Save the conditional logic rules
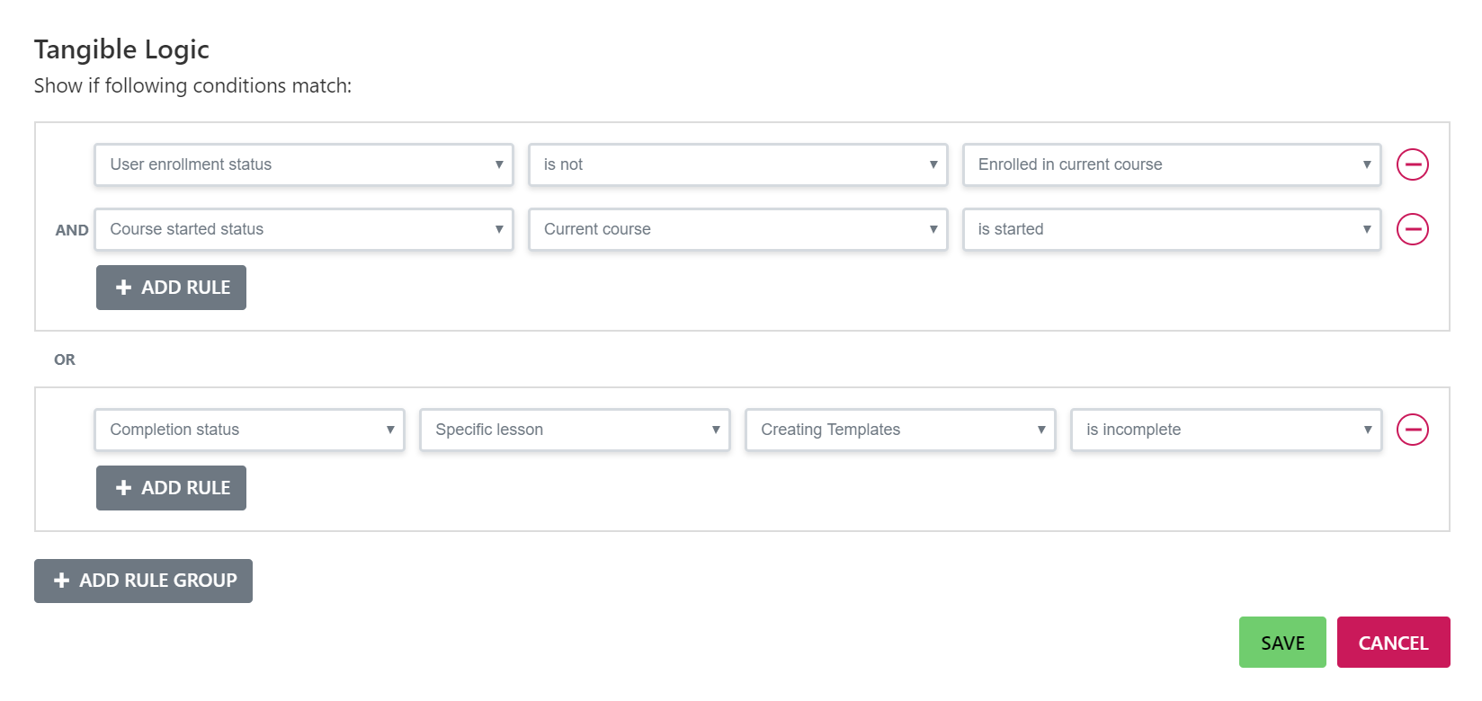This screenshot has height=701, width=1482. [1282, 643]
